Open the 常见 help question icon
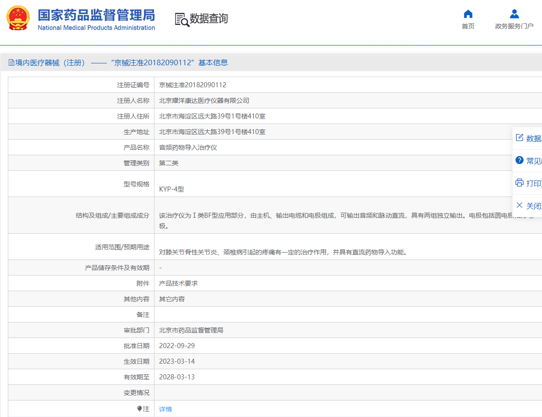 pyautogui.click(x=519, y=160)
